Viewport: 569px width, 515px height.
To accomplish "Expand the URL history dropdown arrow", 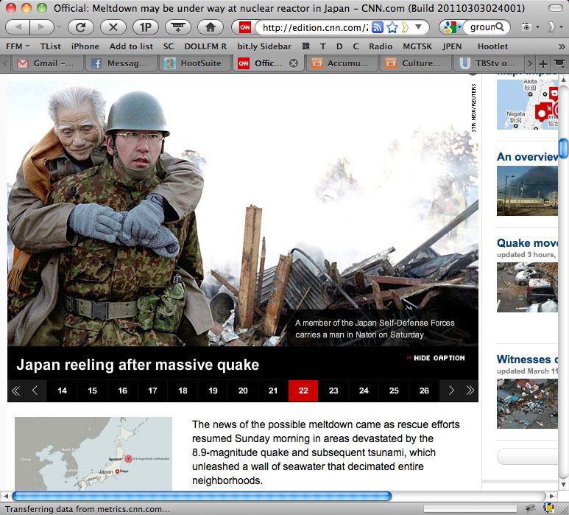I will pyautogui.click(x=419, y=27).
